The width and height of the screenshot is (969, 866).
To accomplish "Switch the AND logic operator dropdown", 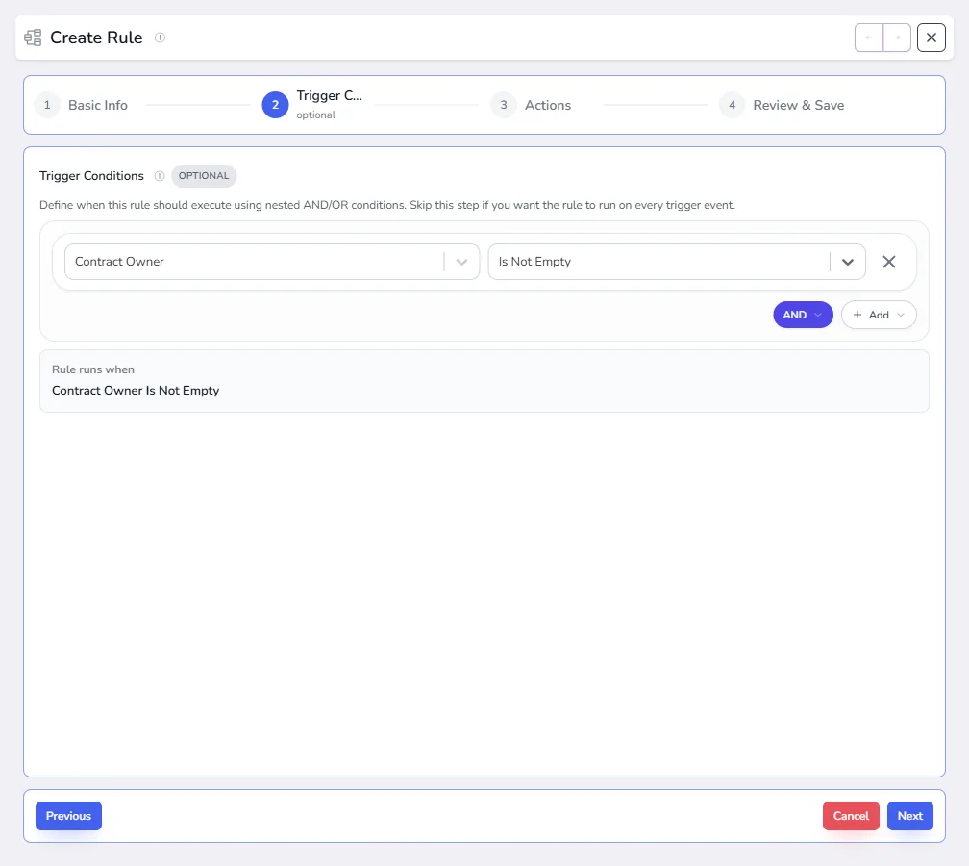I will (803, 315).
